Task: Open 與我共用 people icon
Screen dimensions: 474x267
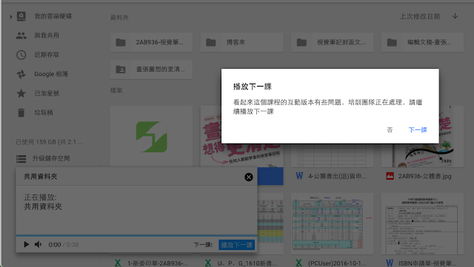Action: 21,36
